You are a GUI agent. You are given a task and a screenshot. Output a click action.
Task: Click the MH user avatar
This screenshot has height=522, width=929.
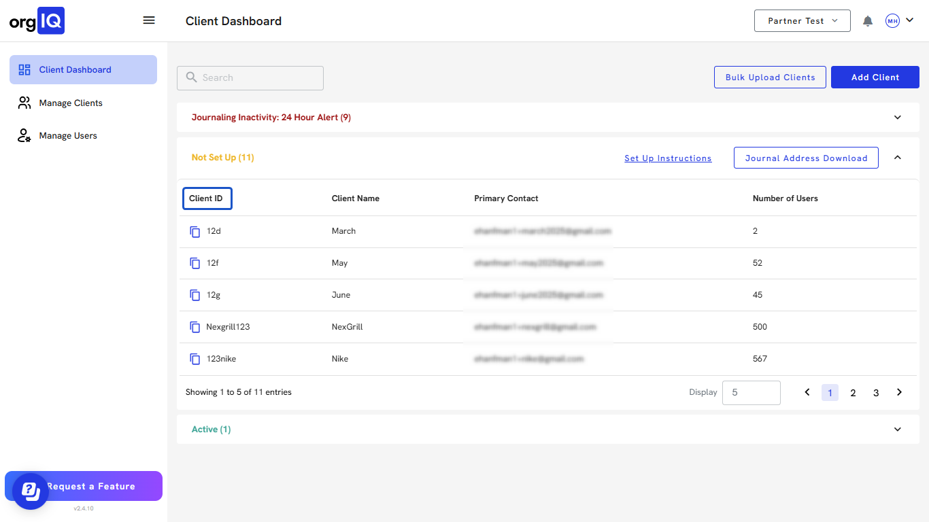click(x=892, y=21)
